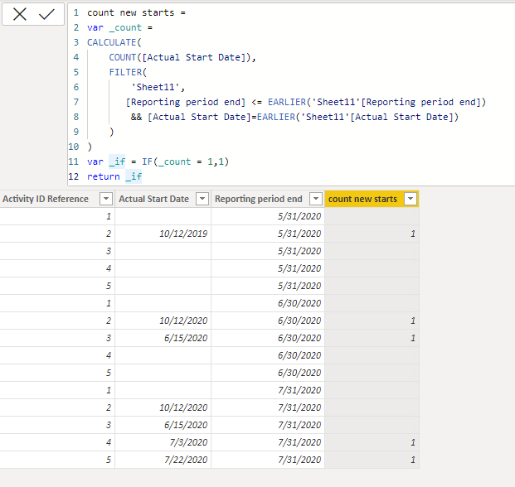Cancel the formula with the X icon
Viewport: 515px width, 487px height.
tap(20, 14)
